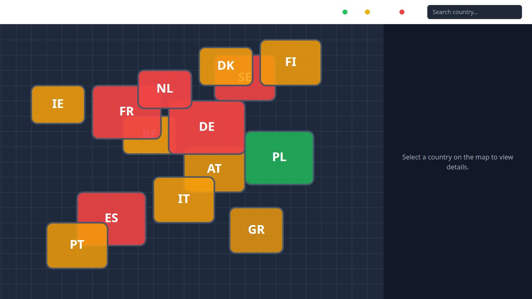Click the Search country input field
This screenshot has height=299, width=532.
[x=474, y=12]
